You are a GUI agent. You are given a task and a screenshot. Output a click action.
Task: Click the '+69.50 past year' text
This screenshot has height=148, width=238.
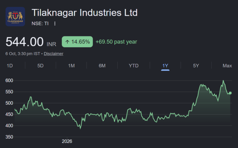[x=116, y=42]
